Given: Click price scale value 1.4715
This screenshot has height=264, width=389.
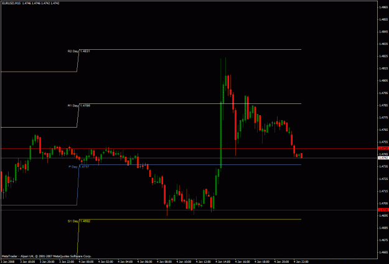Looking at the screenshot, I should (x=383, y=191).
